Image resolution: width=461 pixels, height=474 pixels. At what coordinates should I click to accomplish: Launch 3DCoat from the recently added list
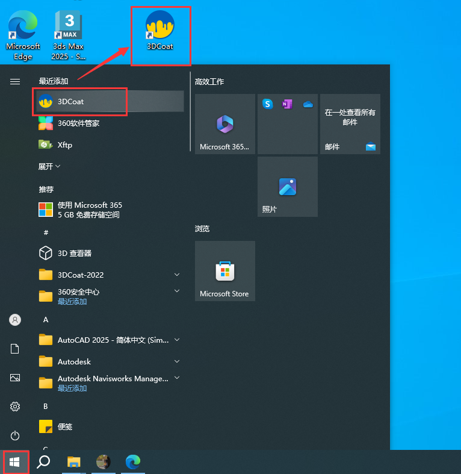click(x=110, y=102)
